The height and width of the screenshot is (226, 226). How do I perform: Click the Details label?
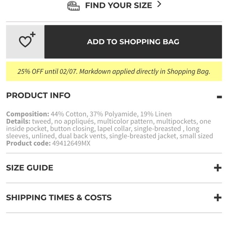coord(18,121)
